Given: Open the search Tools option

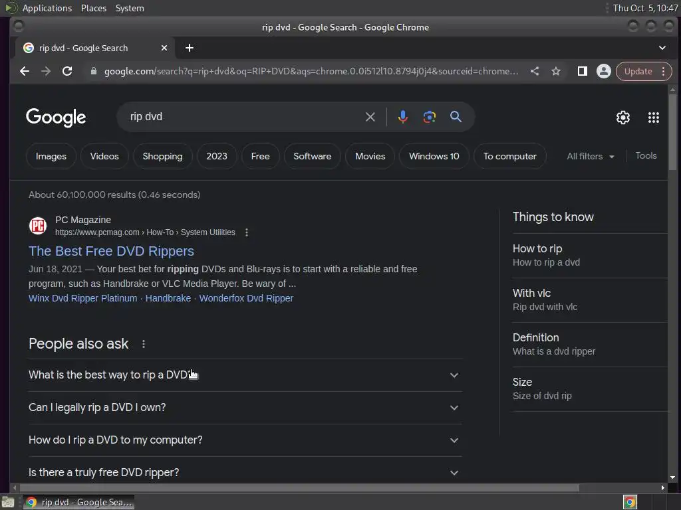Looking at the screenshot, I should (x=646, y=155).
